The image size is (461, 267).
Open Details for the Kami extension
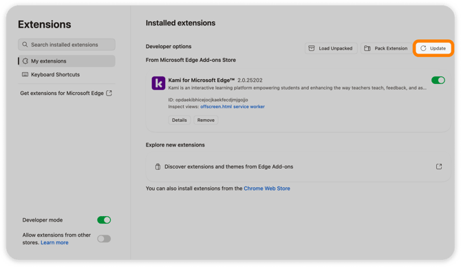pyautogui.click(x=180, y=120)
